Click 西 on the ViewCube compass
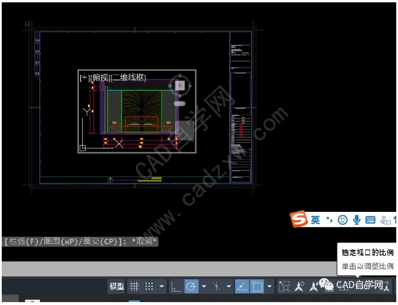This screenshot has height=305, width=398. (170, 86)
